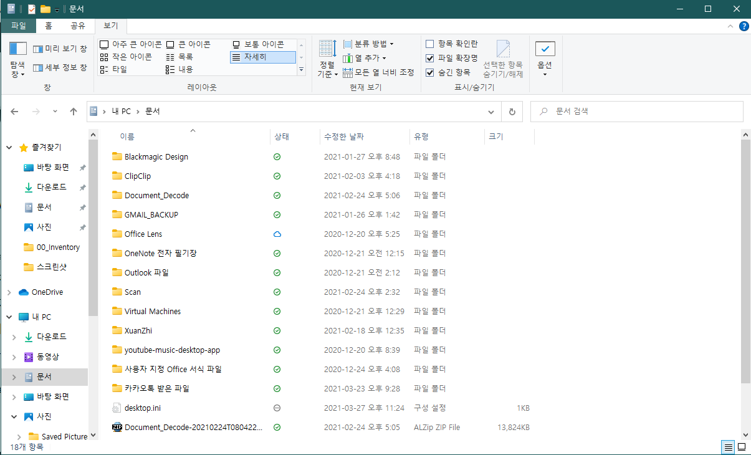Select details (자세히) layout
This screenshot has height=455, width=751.
(262, 57)
